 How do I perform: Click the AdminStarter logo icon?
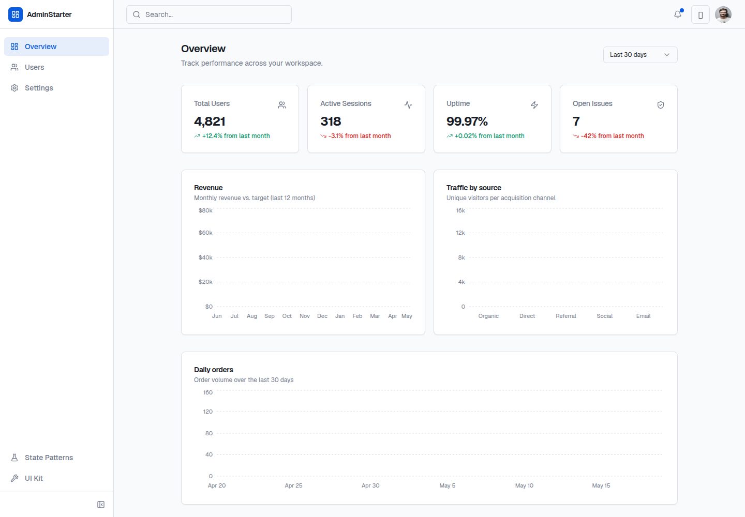coord(16,14)
